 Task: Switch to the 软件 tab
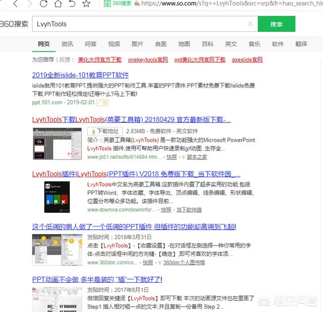click(278, 44)
